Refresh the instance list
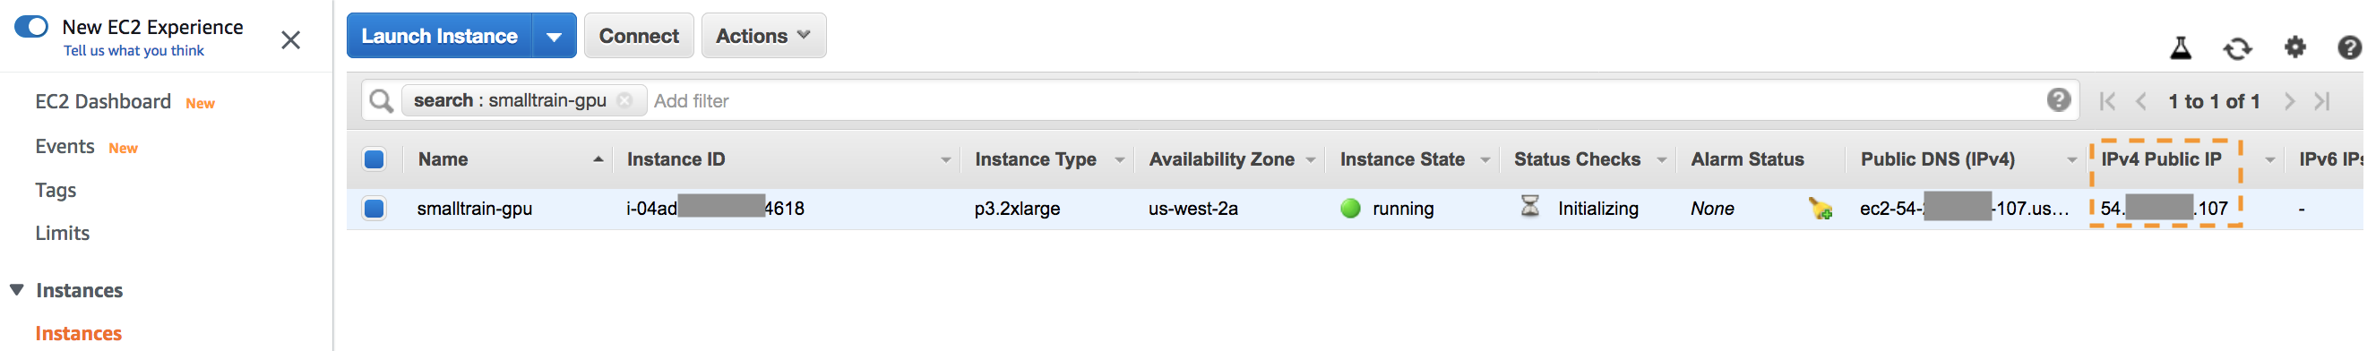 pos(2237,48)
